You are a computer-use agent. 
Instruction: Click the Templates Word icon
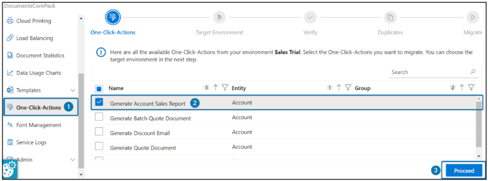(x=10, y=90)
